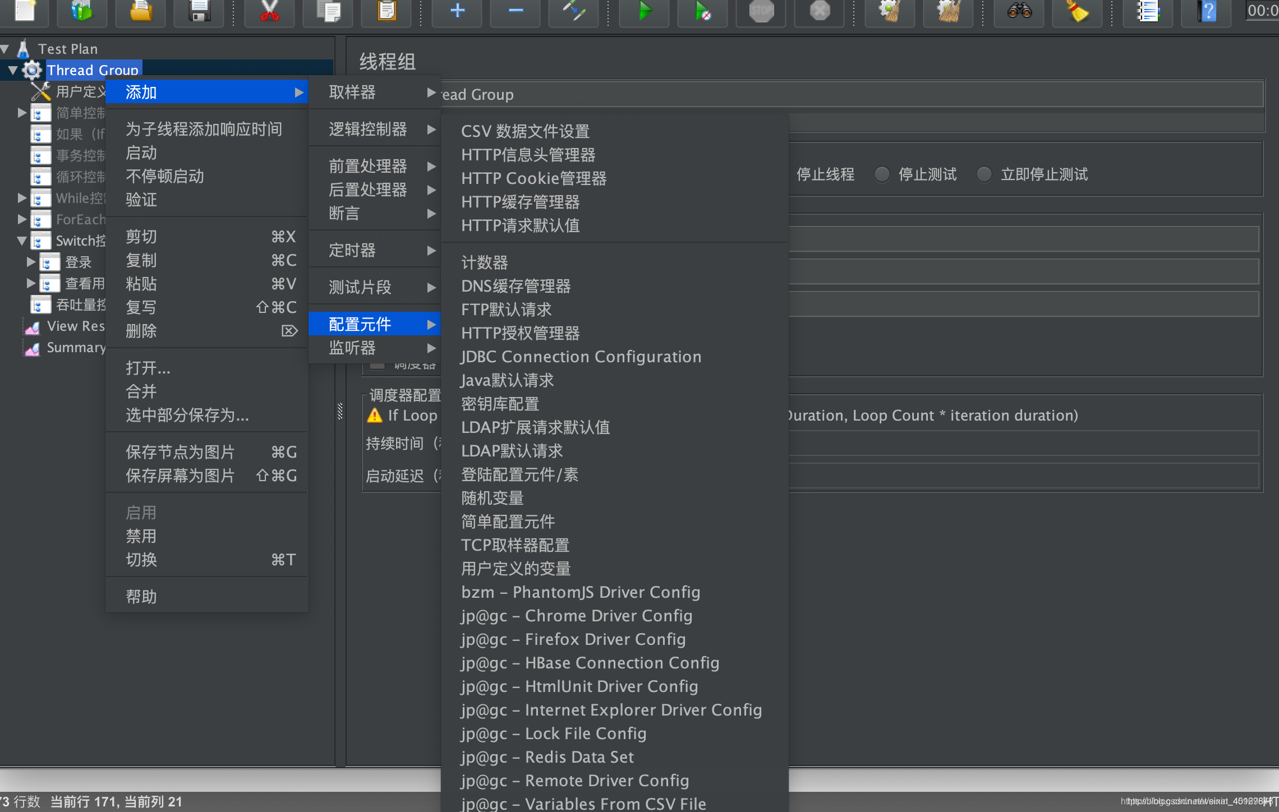Open the 后置处理器 submenu
The width and height of the screenshot is (1279, 812).
click(x=375, y=190)
